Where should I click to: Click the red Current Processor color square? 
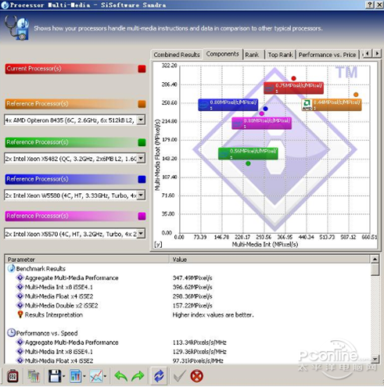pos(142,69)
